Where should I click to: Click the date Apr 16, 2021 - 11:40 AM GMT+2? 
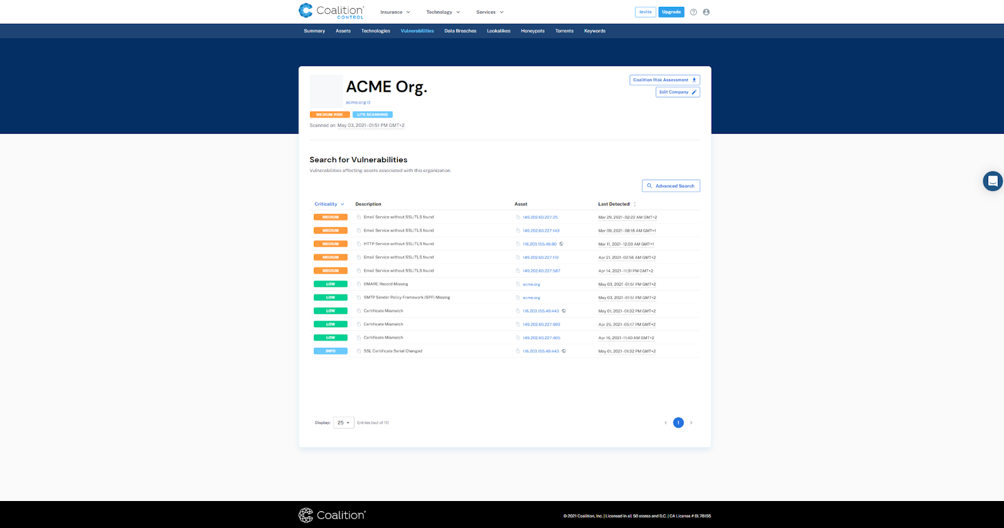pyautogui.click(x=626, y=338)
